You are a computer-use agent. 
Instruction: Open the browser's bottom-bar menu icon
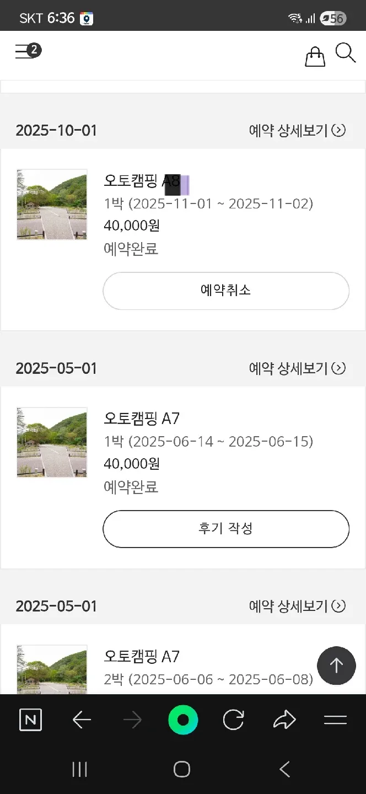tap(335, 720)
